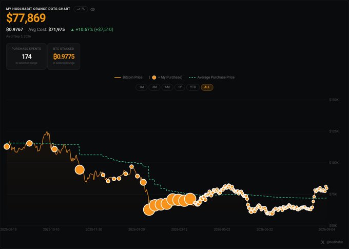349x249 pixels.
Task: Click the X logo icon beside @hodlhabit
Action: [322, 242]
